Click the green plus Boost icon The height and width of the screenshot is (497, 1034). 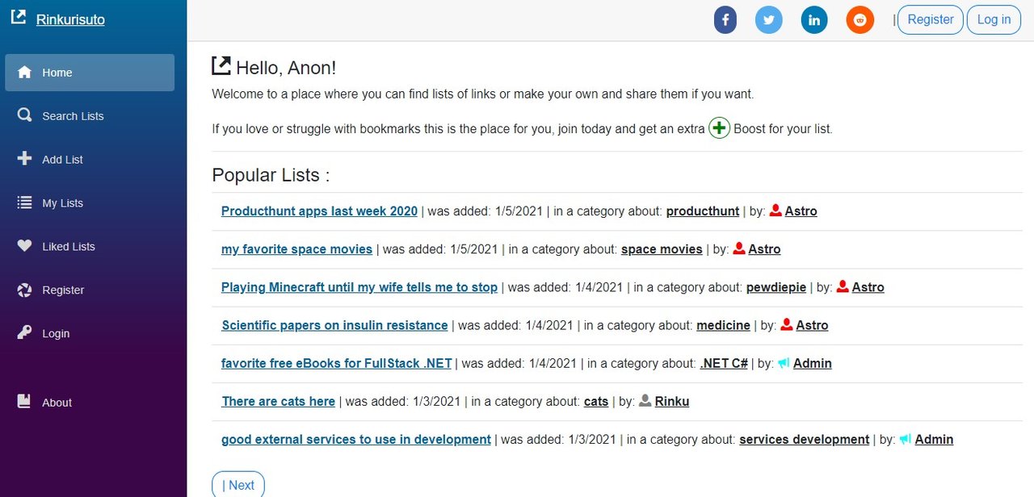pos(719,128)
